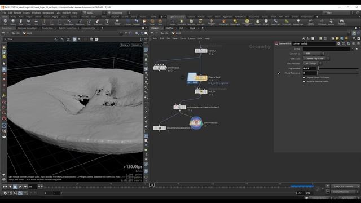Select the Platonic Solids shelf tool
Screen dimensions: 361x203
pyautogui.click(x=117, y=21)
